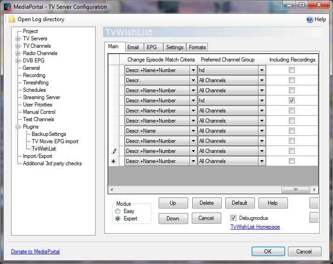Open channel group dropdown in pencil row
Viewport: 333px width, 264px height.
tap(262, 151)
